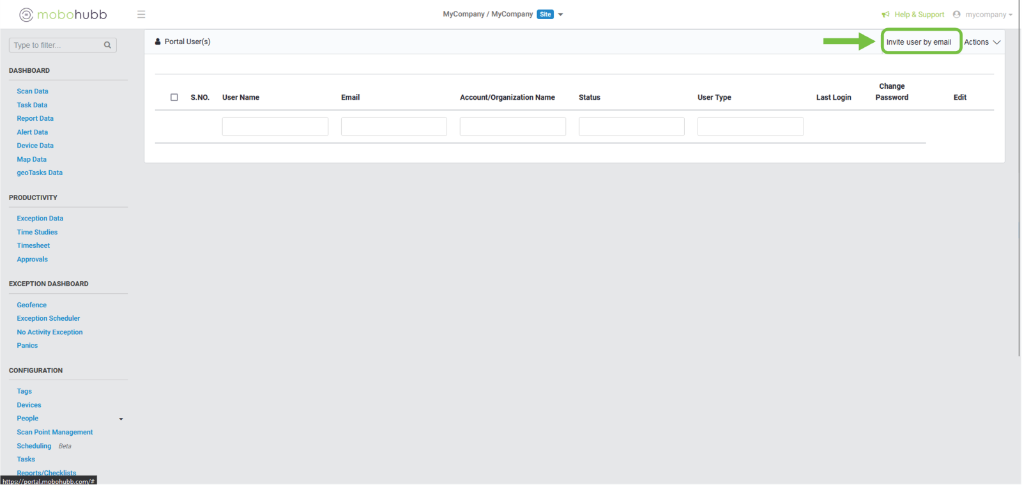The width and height of the screenshot is (1022, 485).
Task: Open the Actions dropdown
Action: [982, 42]
